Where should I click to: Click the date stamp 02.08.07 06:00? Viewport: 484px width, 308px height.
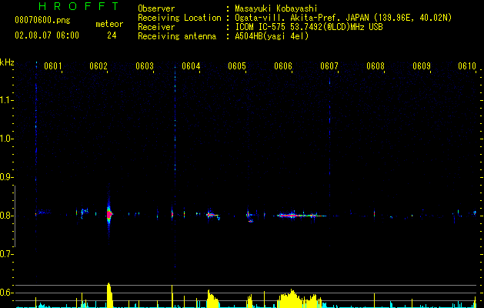click(47, 35)
